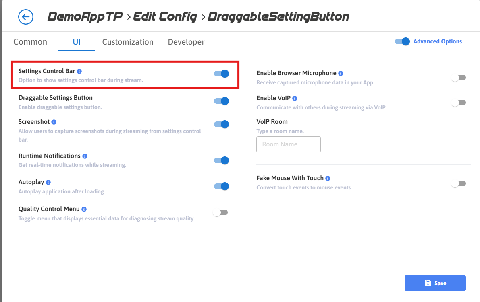This screenshot has height=302, width=480.
Task: Enable the Browser Microphone switch
Action: pyautogui.click(x=458, y=78)
